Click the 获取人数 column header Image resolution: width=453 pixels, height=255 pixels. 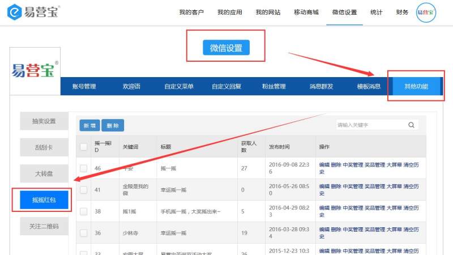(x=249, y=147)
